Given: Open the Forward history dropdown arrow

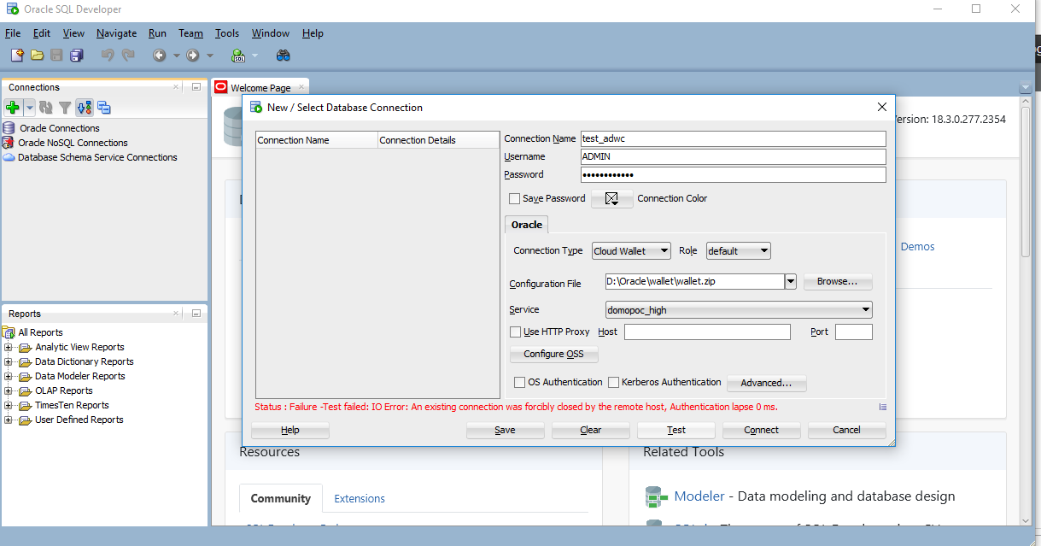Looking at the screenshot, I should point(210,56).
